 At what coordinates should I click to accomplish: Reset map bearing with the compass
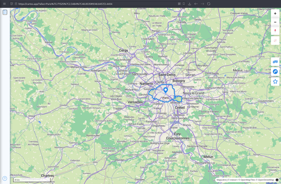[275, 31]
